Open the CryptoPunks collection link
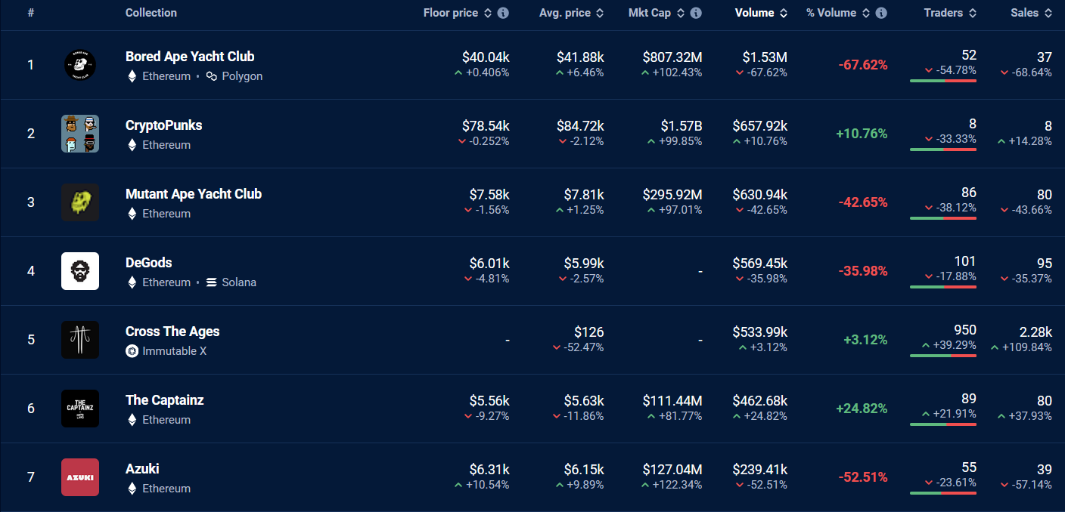 pos(163,125)
